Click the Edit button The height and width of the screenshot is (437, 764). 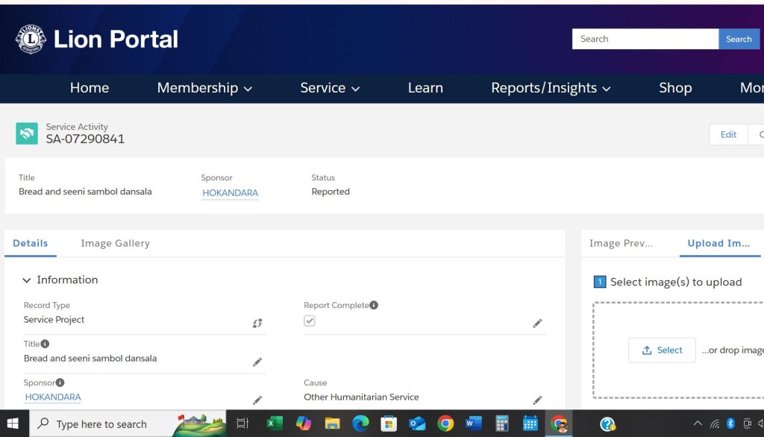click(x=728, y=134)
